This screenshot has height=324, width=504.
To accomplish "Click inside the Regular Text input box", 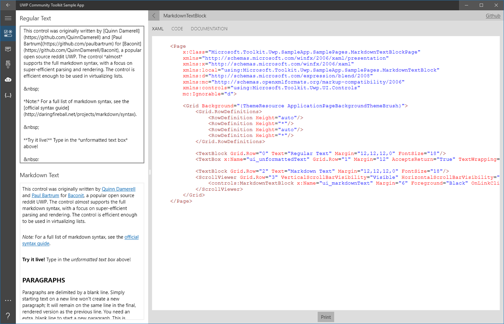I will 82,95.
